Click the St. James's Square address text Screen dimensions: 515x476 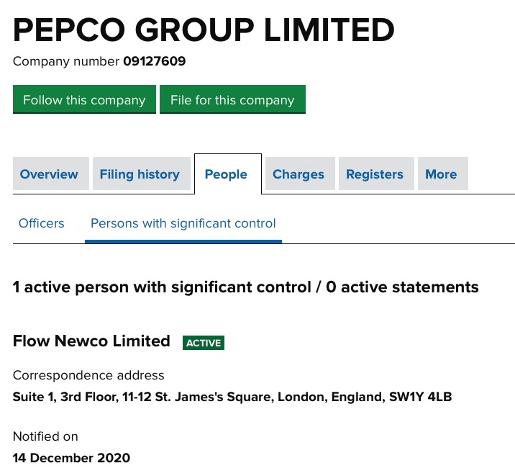click(x=232, y=397)
